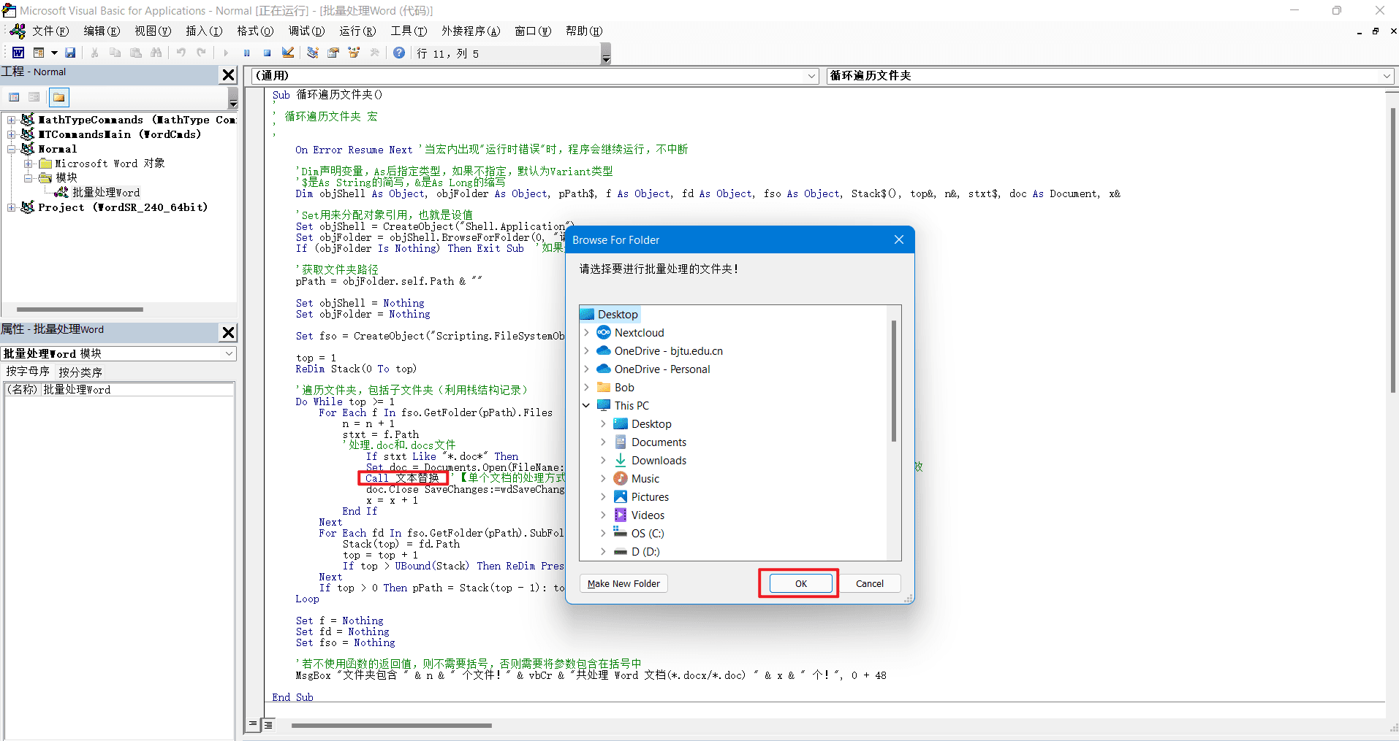Image resolution: width=1399 pixels, height=741 pixels.
Task: Click View Object icon in project panel
Action: click(34, 97)
